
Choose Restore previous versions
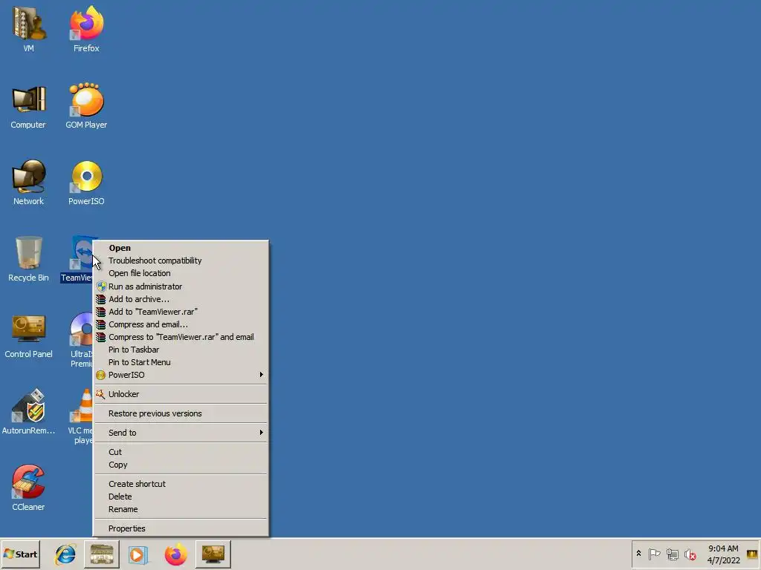click(181, 413)
